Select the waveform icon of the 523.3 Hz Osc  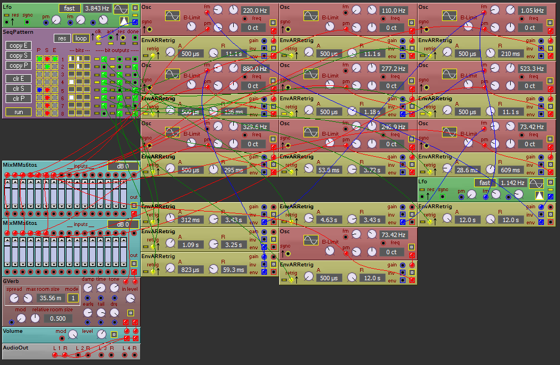pos(449,74)
